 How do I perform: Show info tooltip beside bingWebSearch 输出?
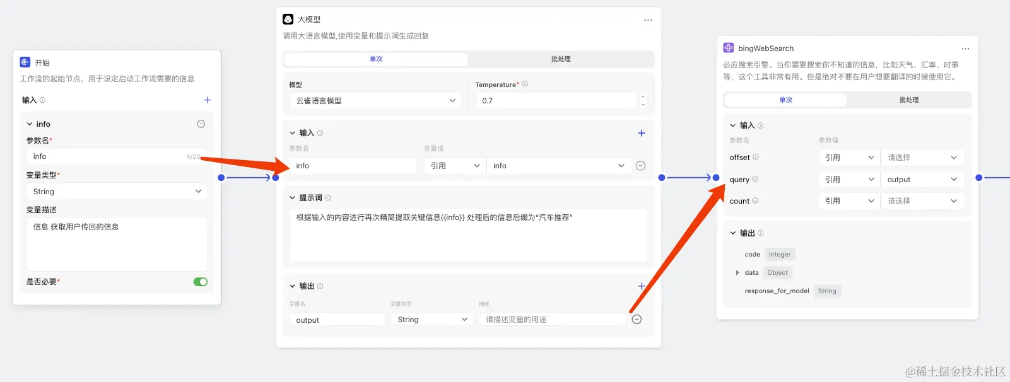click(x=760, y=233)
